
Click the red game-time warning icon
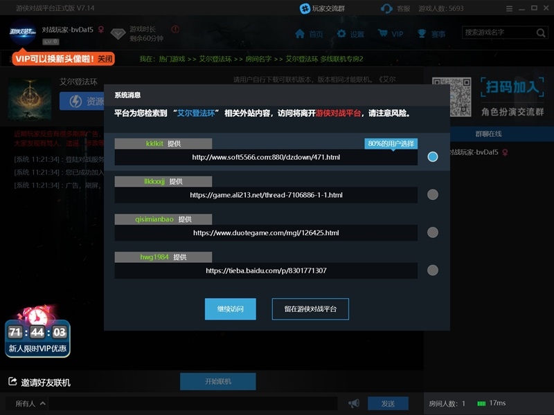click(175, 29)
